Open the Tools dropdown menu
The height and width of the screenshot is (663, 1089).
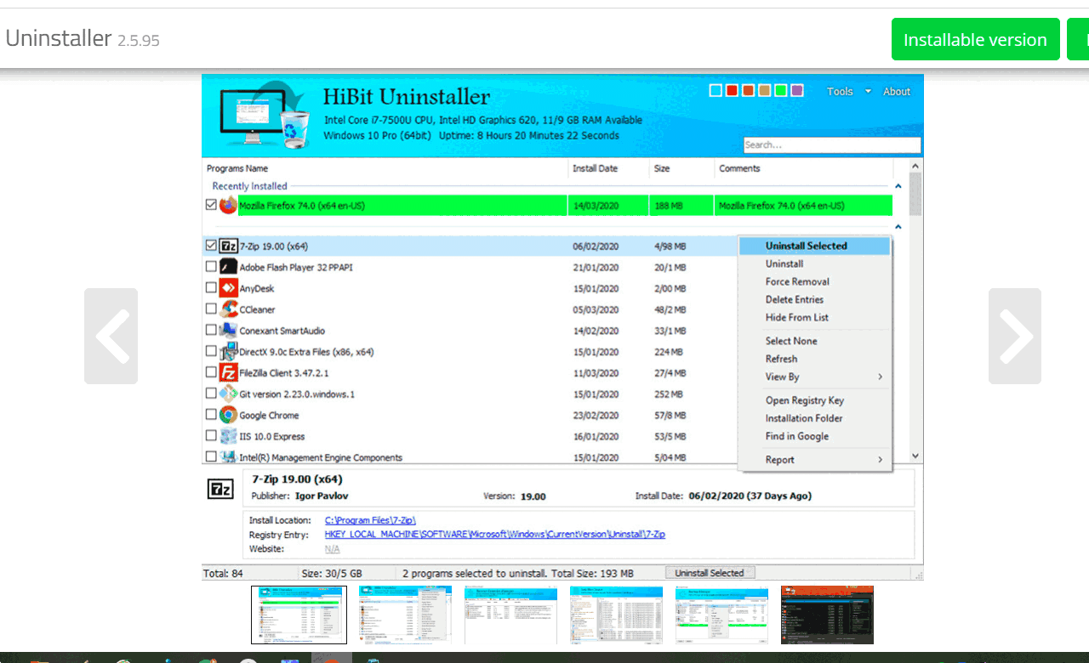pos(847,91)
